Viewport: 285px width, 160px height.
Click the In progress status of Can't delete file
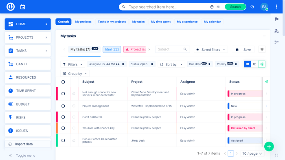pos(245,117)
